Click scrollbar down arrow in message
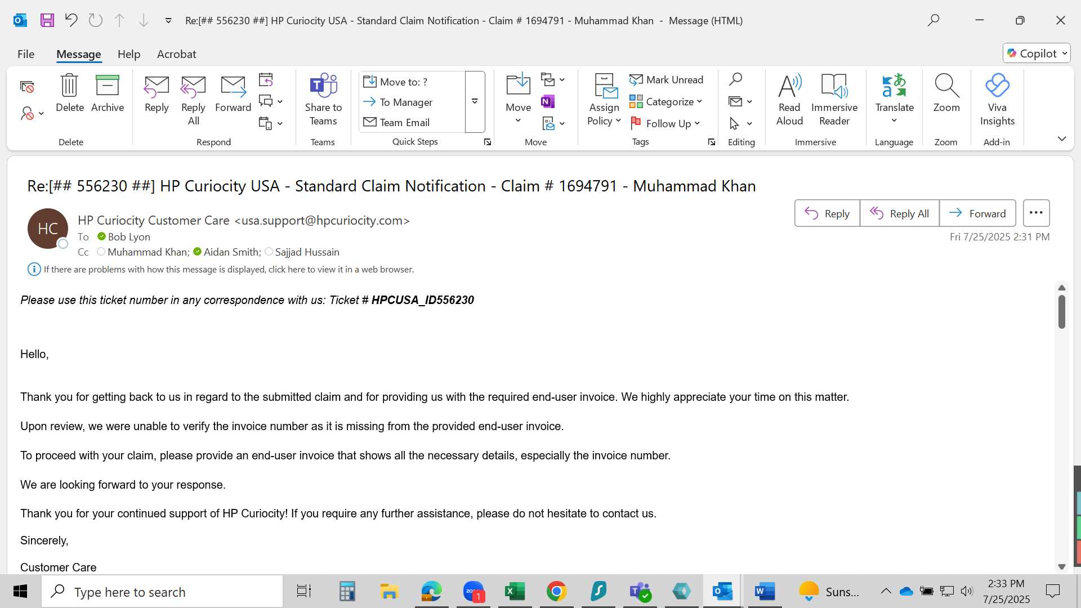This screenshot has height=608, width=1081. click(x=1061, y=567)
